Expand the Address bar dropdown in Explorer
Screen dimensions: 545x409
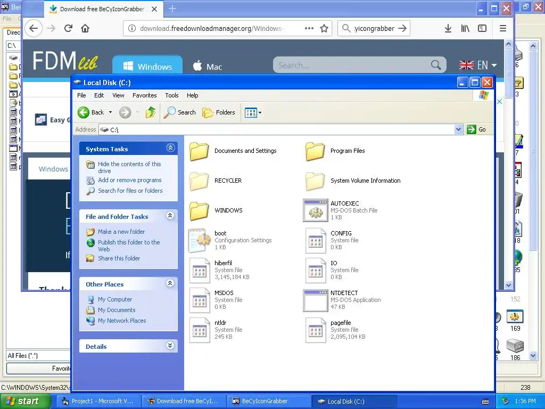[458, 129]
